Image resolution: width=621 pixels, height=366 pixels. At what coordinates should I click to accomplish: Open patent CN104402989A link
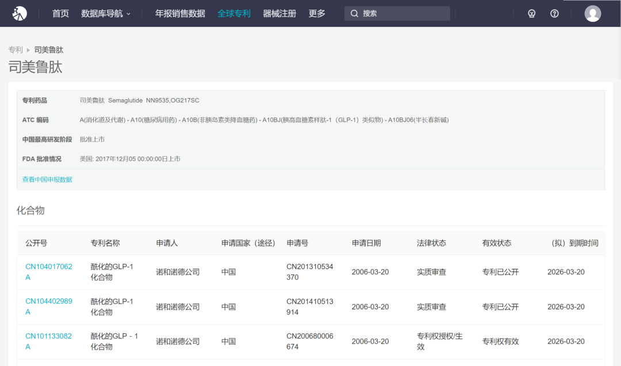49,307
